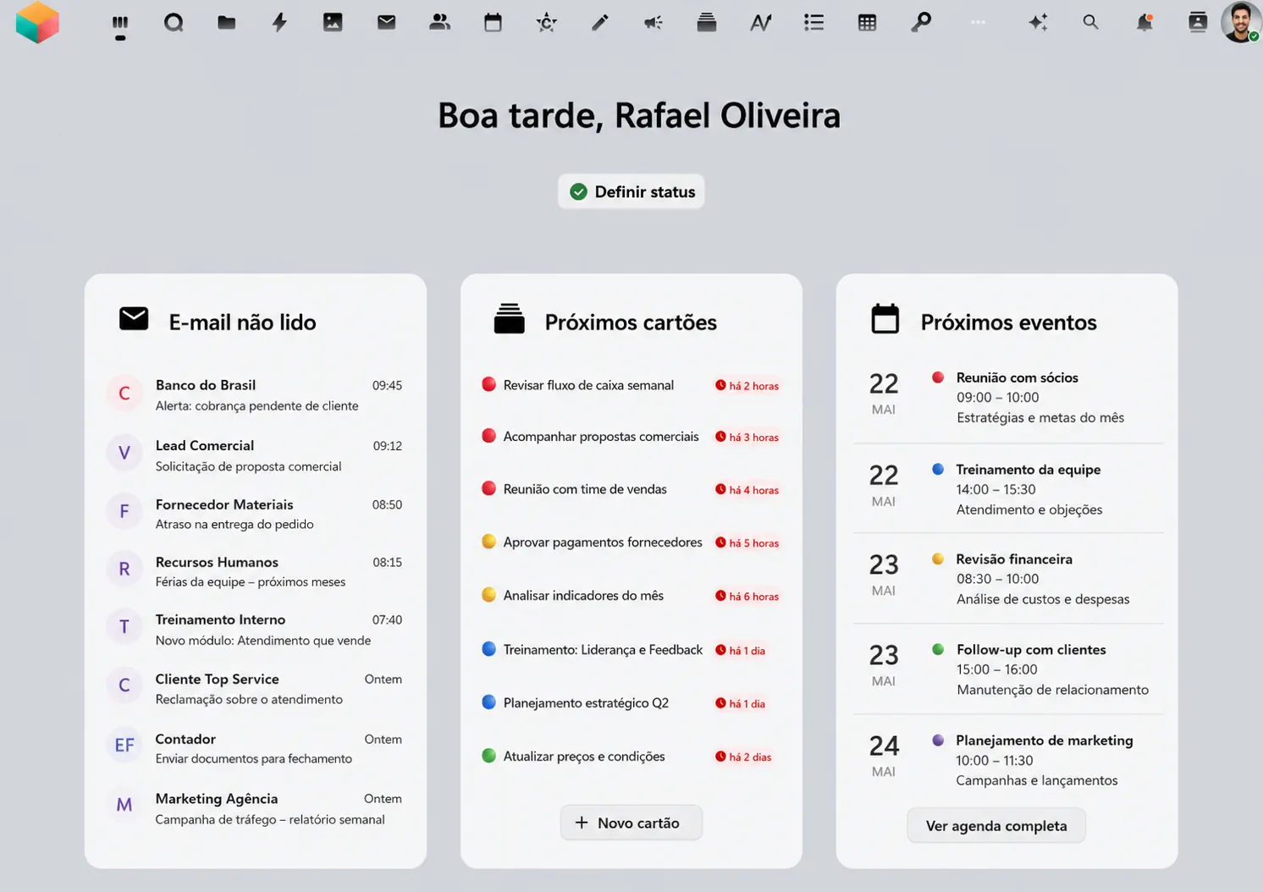Open the Contacts people icon

(439, 23)
